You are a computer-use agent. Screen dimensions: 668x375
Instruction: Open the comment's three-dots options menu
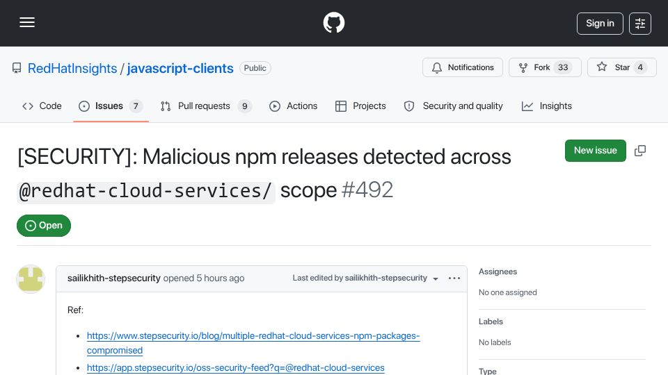(x=454, y=278)
